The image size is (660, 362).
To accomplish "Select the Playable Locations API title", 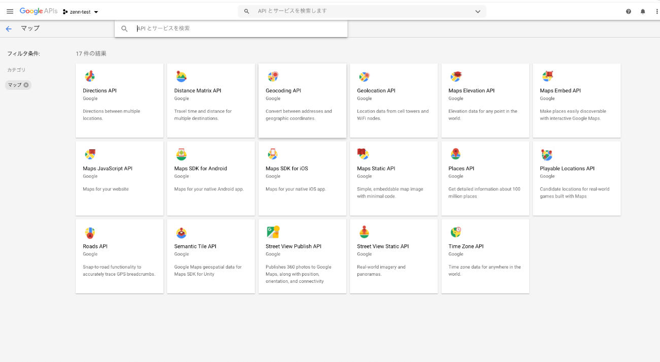I will pos(567,169).
